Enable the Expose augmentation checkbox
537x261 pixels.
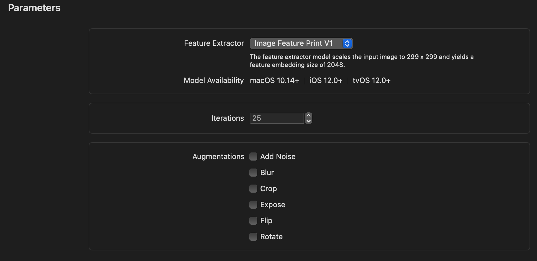[253, 205]
